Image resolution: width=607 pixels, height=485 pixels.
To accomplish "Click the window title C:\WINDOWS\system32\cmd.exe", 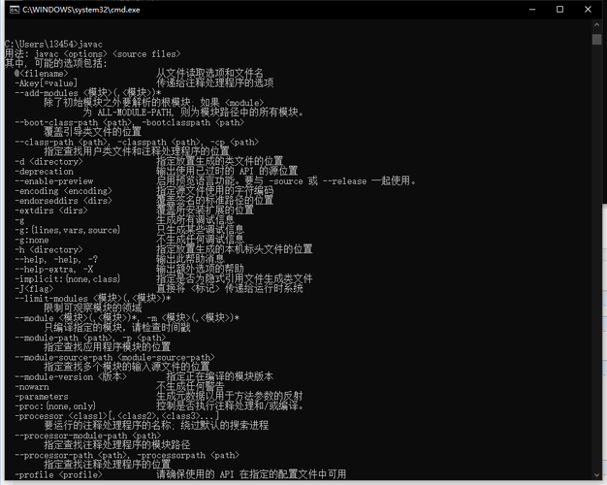I will point(80,10).
